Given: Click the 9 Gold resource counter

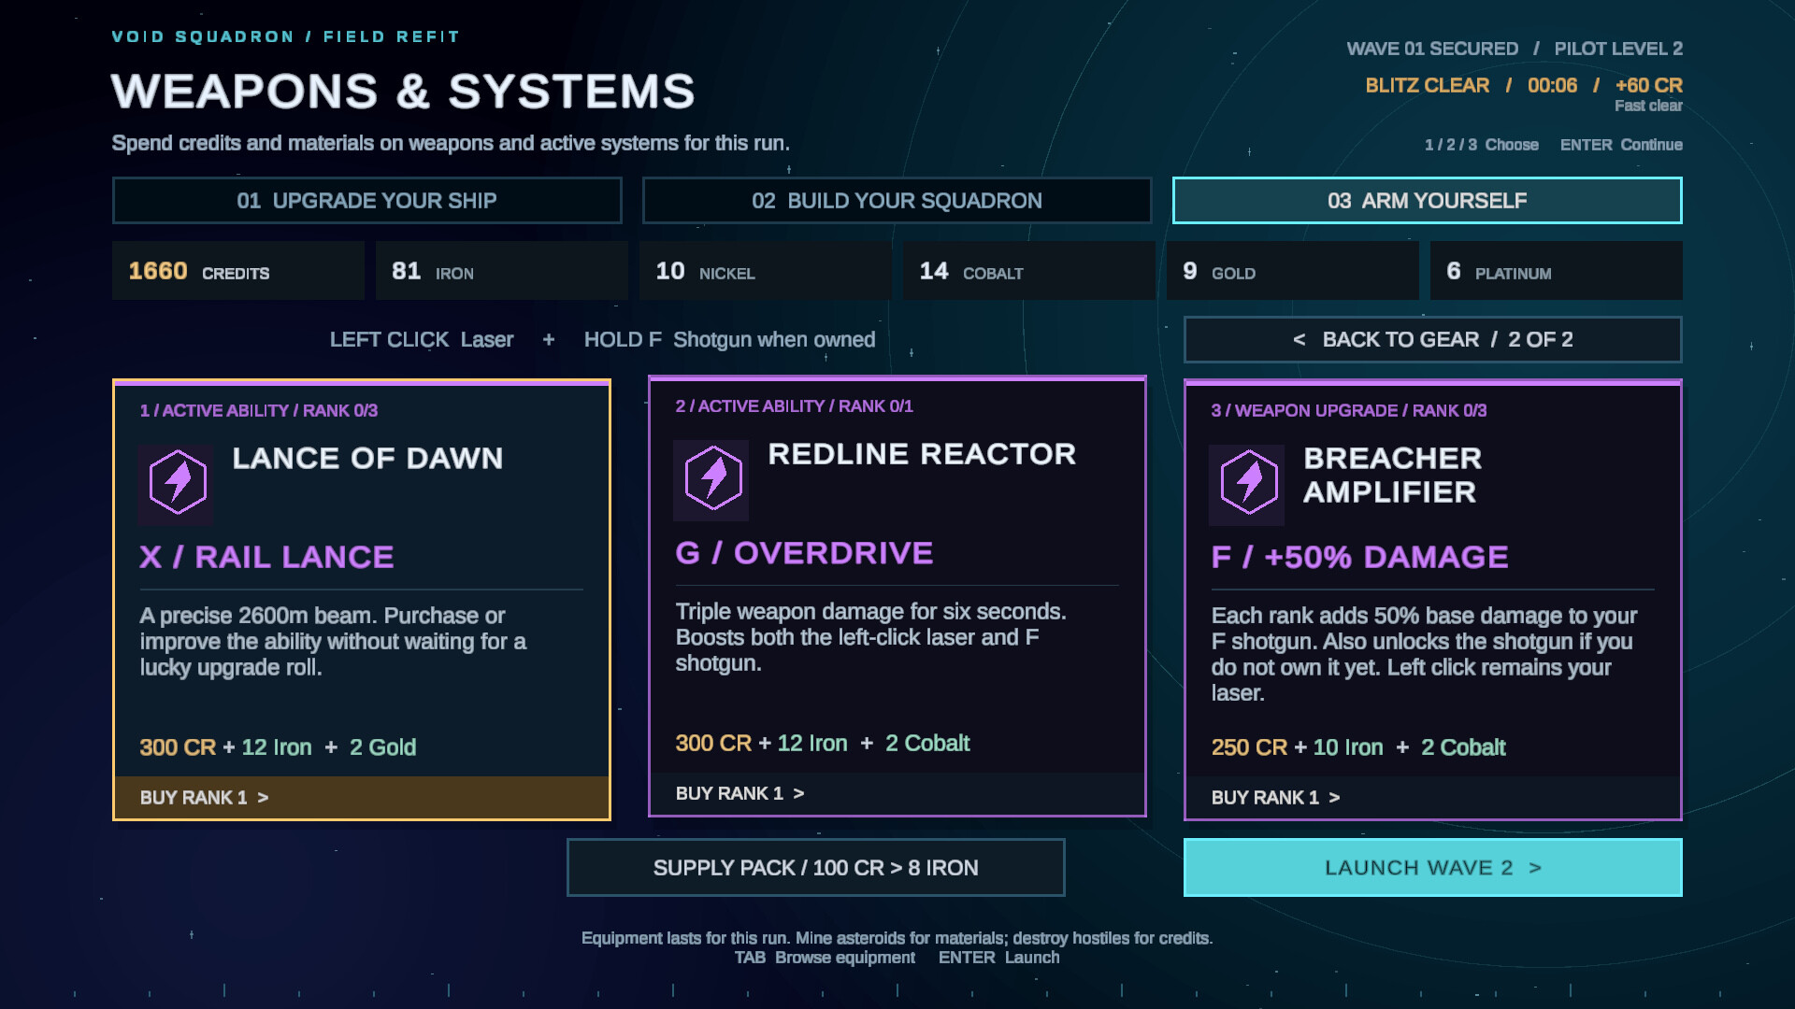Looking at the screenshot, I should [x=1292, y=271].
